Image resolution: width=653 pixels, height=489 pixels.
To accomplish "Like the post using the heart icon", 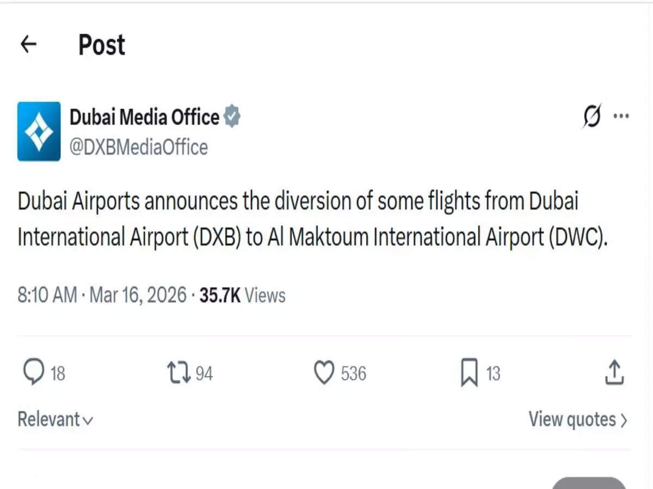I will click(x=325, y=372).
